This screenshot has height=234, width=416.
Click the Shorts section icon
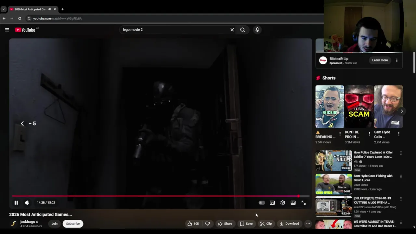(318, 78)
